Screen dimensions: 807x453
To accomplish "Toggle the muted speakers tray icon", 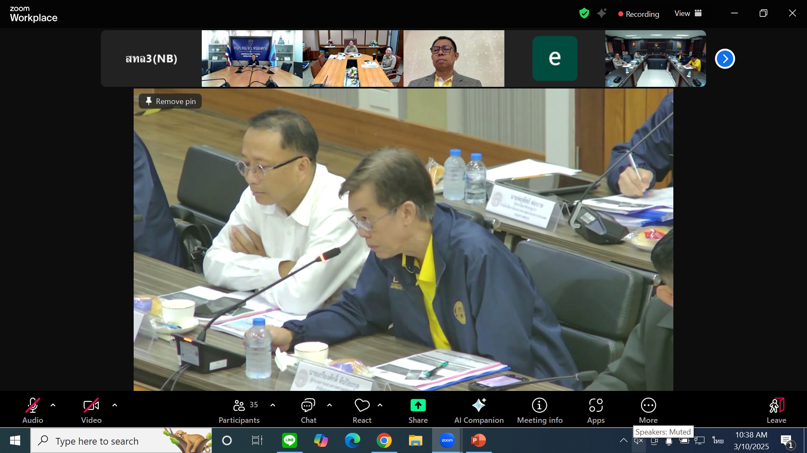I will pos(638,440).
